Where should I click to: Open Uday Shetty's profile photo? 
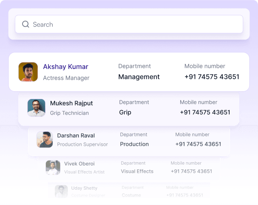pos(61,191)
